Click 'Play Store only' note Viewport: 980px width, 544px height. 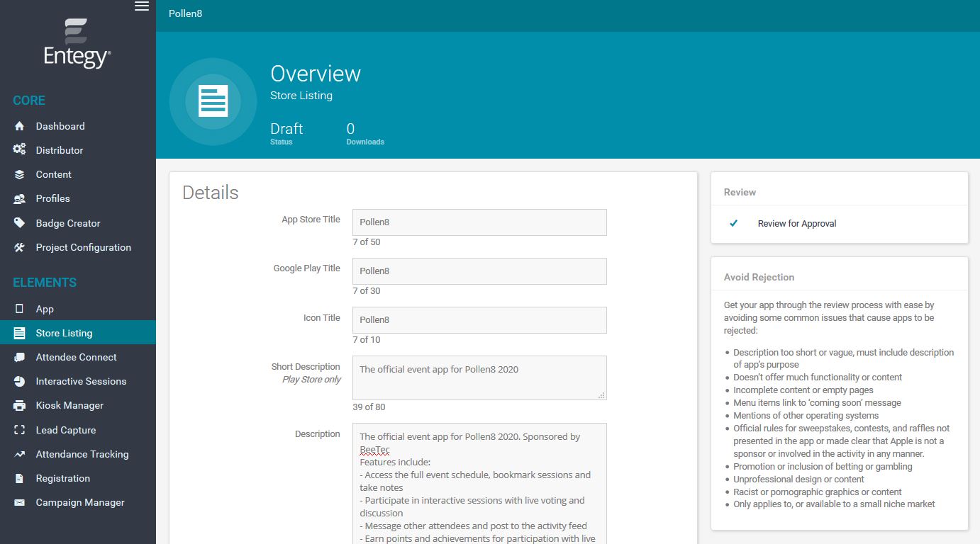click(311, 380)
